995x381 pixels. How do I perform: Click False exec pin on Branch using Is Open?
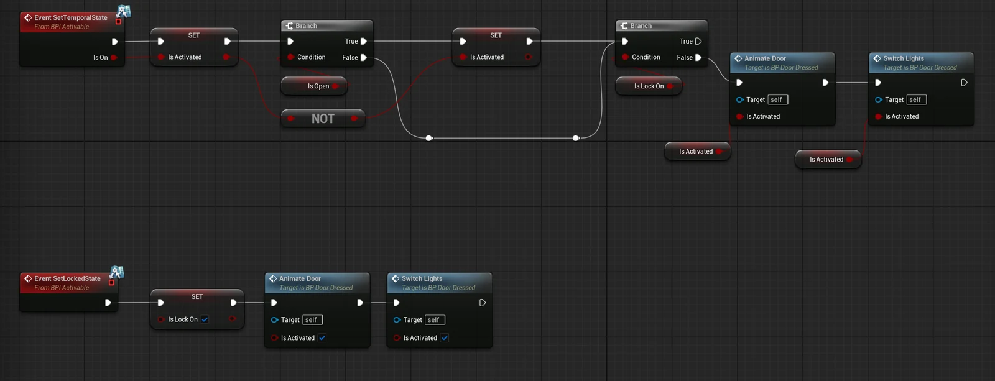364,58
